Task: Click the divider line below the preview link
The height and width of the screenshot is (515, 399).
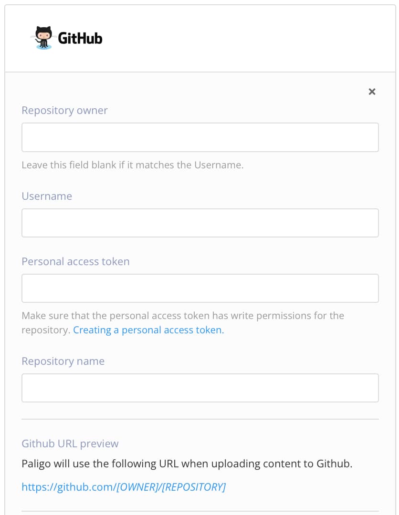Action: pyautogui.click(x=199, y=510)
